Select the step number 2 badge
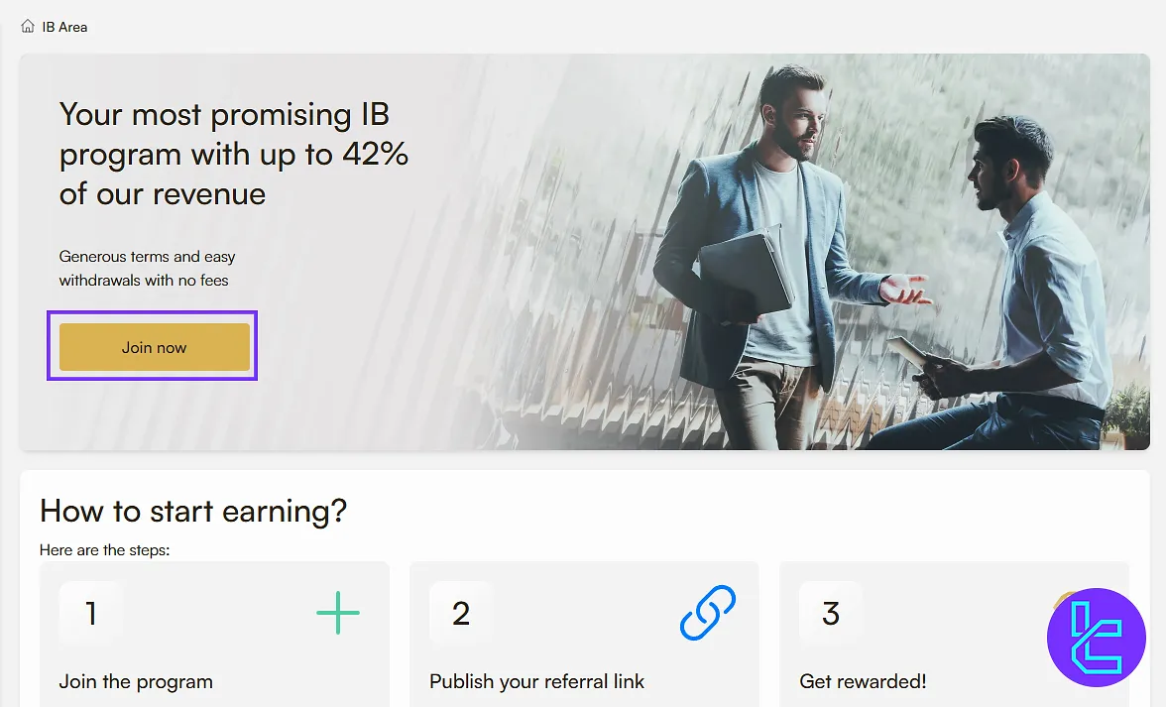1166x707 pixels. coord(461,613)
